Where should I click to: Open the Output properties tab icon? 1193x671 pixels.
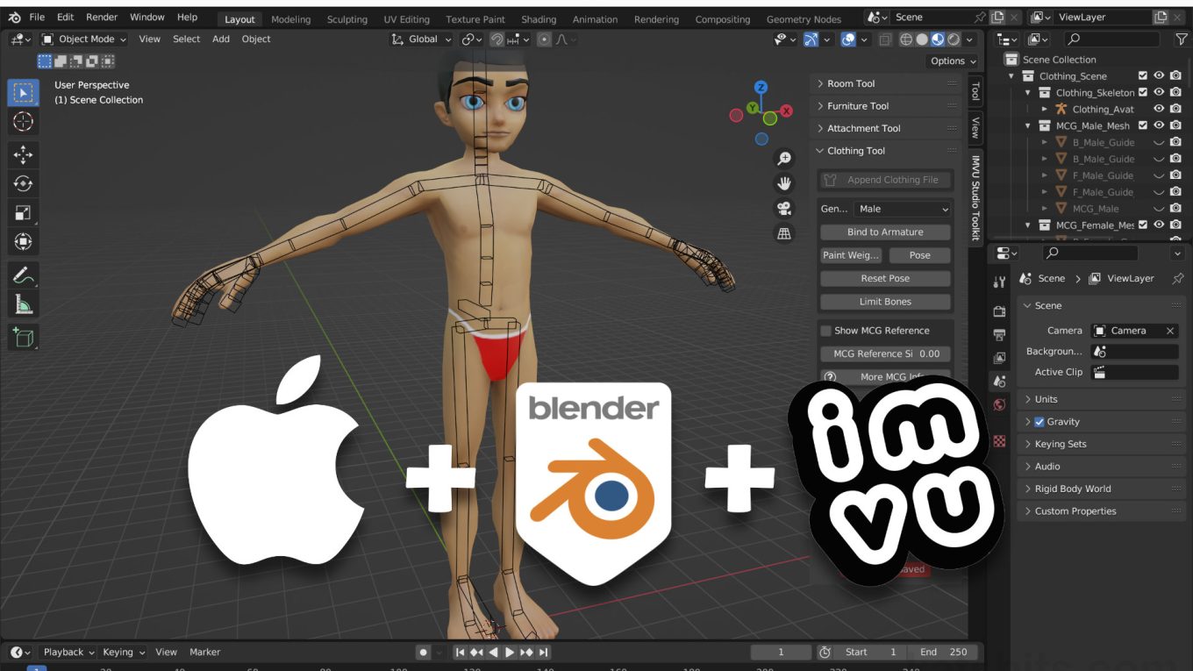[999, 335]
